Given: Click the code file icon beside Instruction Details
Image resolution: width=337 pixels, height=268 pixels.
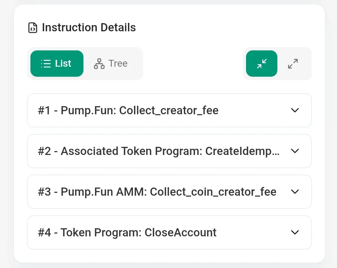Looking at the screenshot, I should 33,28.
